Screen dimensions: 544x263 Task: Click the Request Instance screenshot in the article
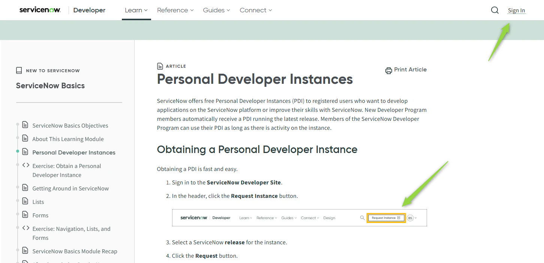coord(299,217)
